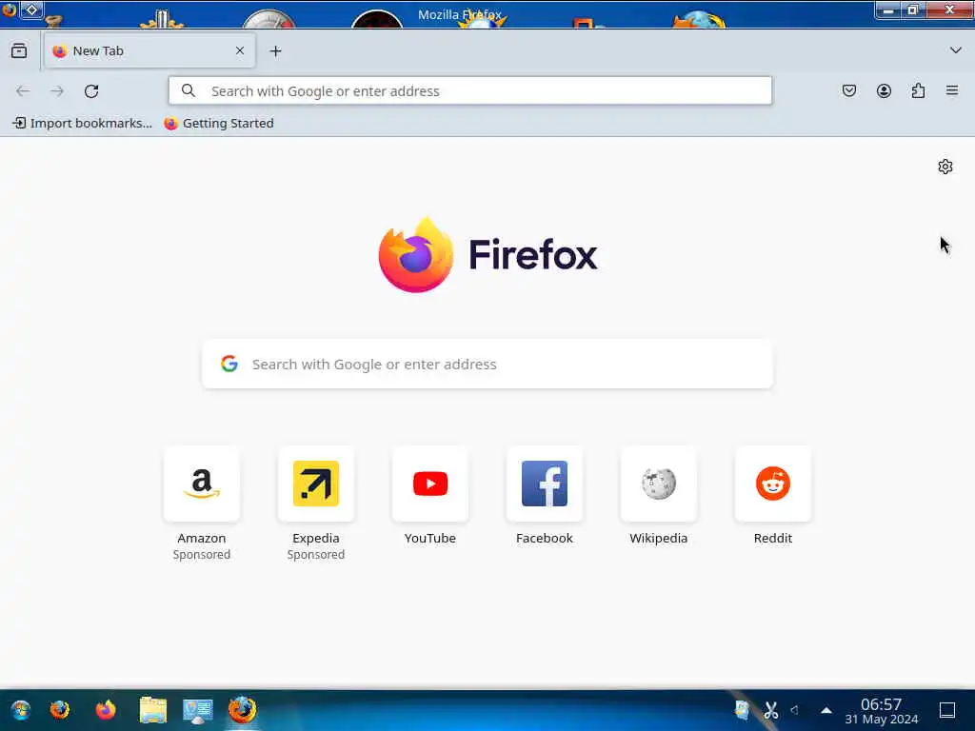Click the new tab personalize gear icon
975x731 pixels.
click(x=945, y=167)
